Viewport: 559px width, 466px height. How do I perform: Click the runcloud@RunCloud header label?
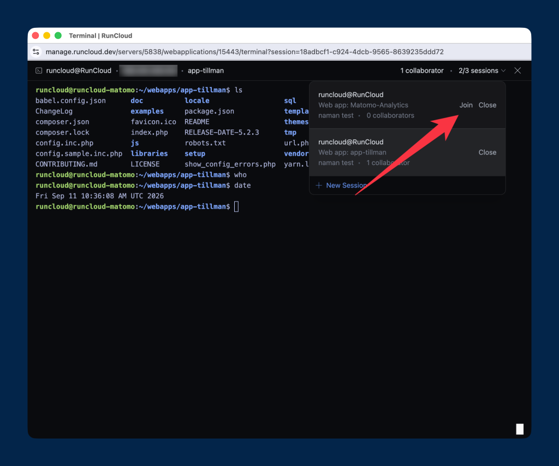point(79,70)
